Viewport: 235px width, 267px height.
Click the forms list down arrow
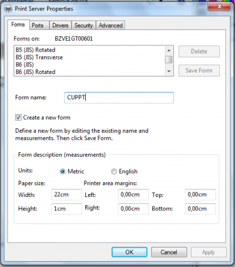pos(169,71)
